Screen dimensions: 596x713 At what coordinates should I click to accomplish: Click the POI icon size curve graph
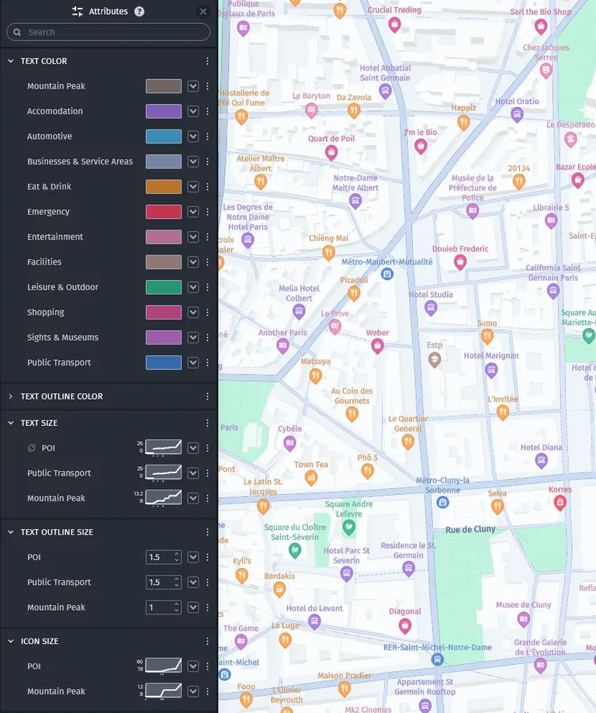click(x=163, y=666)
